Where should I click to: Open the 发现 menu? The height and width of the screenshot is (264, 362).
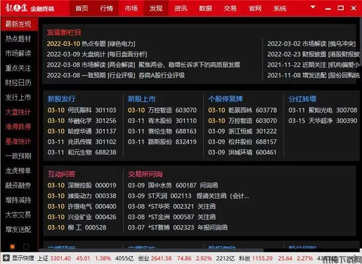tap(156, 8)
